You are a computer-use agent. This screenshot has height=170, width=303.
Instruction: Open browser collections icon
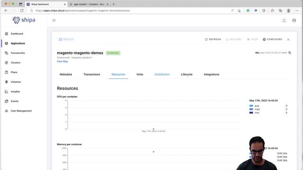[x=280, y=10]
